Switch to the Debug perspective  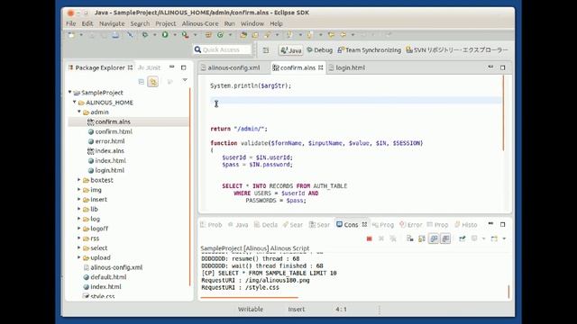[x=319, y=50]
